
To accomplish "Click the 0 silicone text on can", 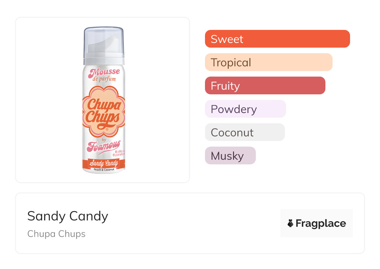I will pos(120,151).
